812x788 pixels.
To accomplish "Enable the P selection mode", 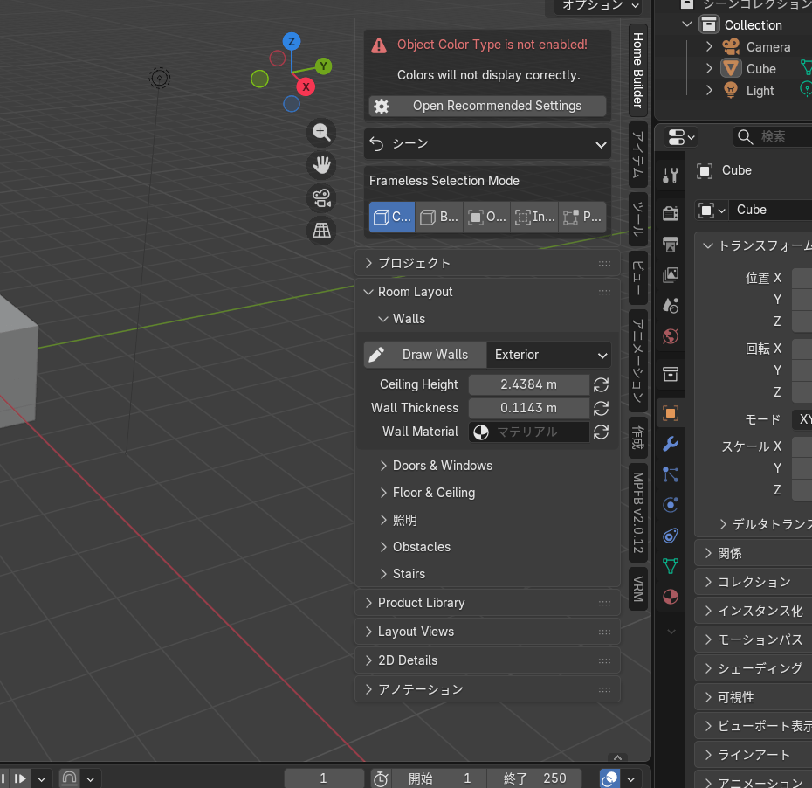I will pos(581,217).
